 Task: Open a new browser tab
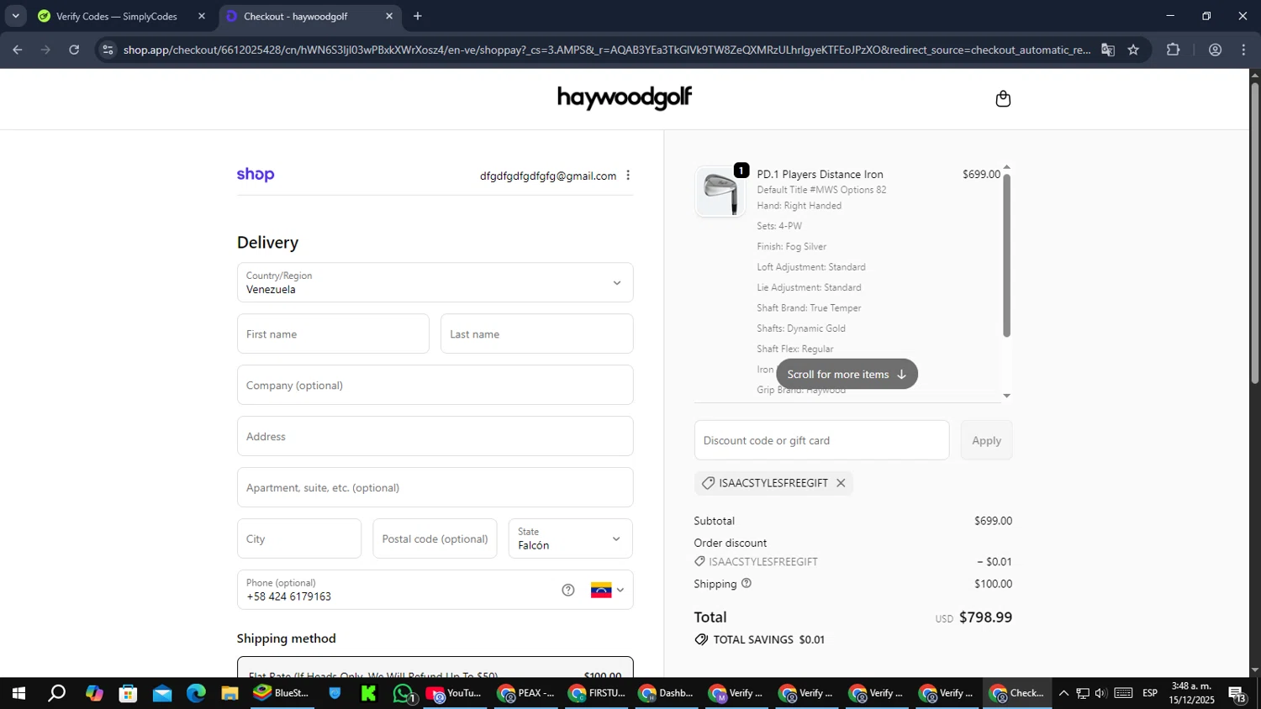[418, 16]
